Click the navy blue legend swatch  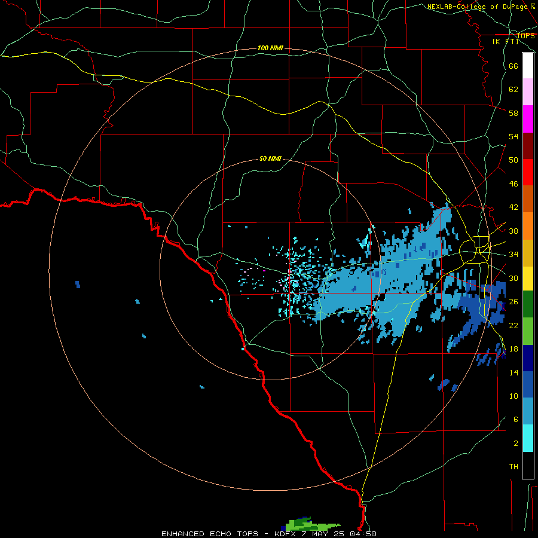pos(528,358)
